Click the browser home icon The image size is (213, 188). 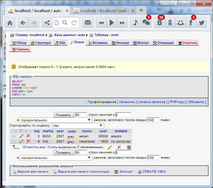click(10, 23)
